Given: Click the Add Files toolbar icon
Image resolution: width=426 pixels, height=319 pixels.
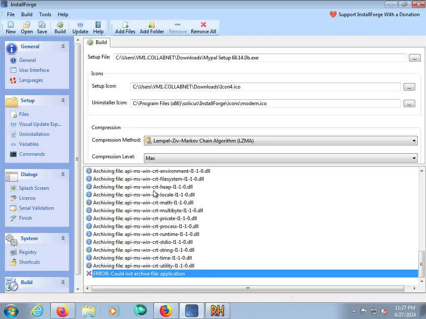Looking at the screenshot, I should tap(125, 28).
